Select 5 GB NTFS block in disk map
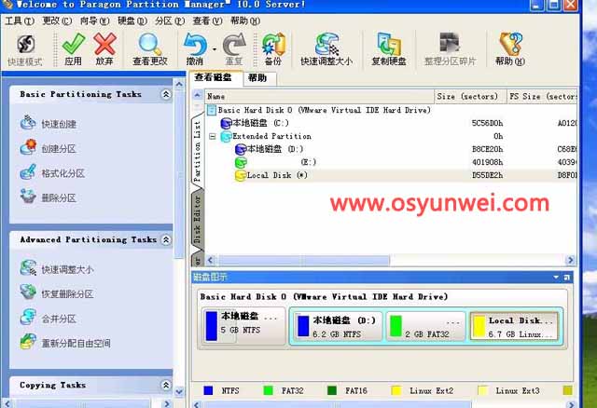 click(x=243, y=326)
